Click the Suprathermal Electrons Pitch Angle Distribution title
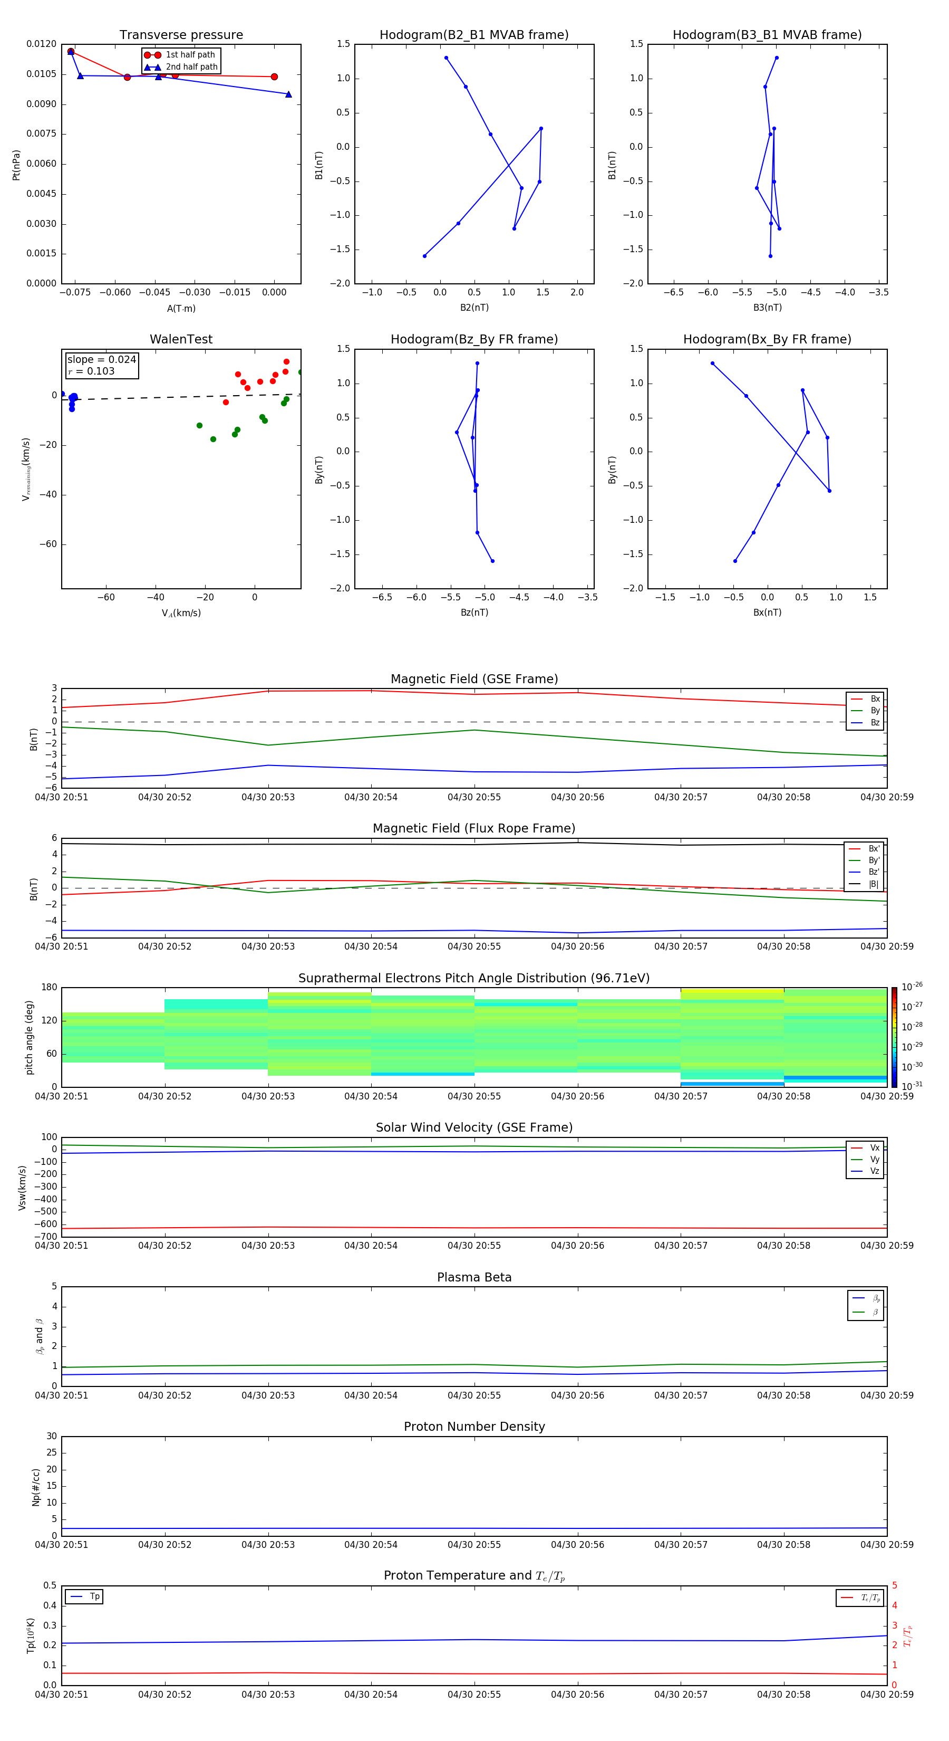Screen dimensions: 949x1741 click(474, 978)
